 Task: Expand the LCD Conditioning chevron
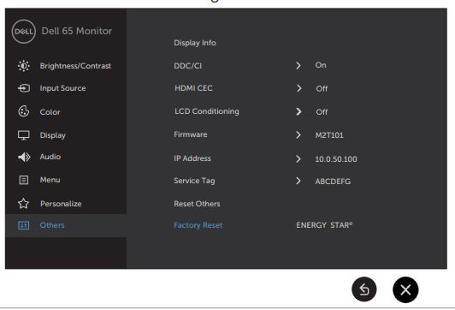(298, 111)
